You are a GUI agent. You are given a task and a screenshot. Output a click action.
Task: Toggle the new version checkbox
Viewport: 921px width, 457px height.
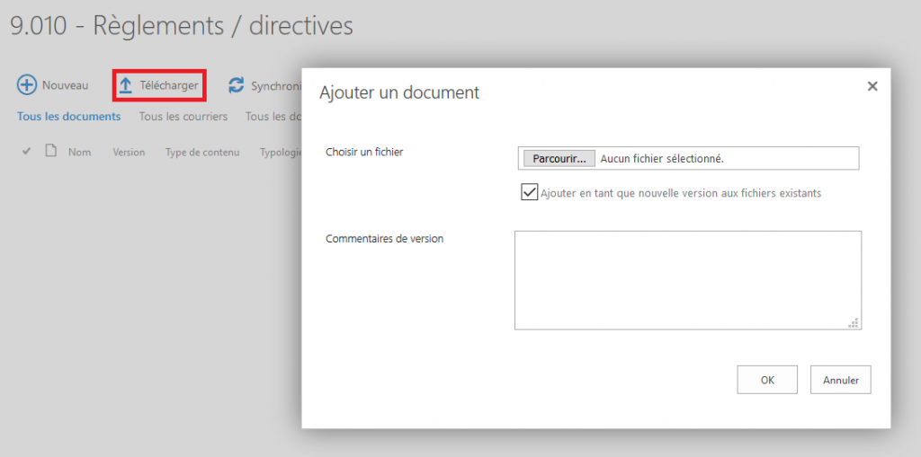pos(530,192)
